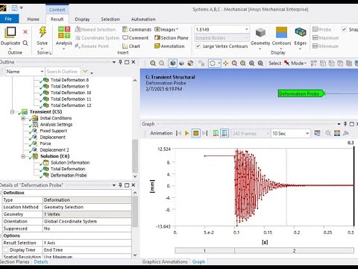Go to previous animation frame

(178, 134)
